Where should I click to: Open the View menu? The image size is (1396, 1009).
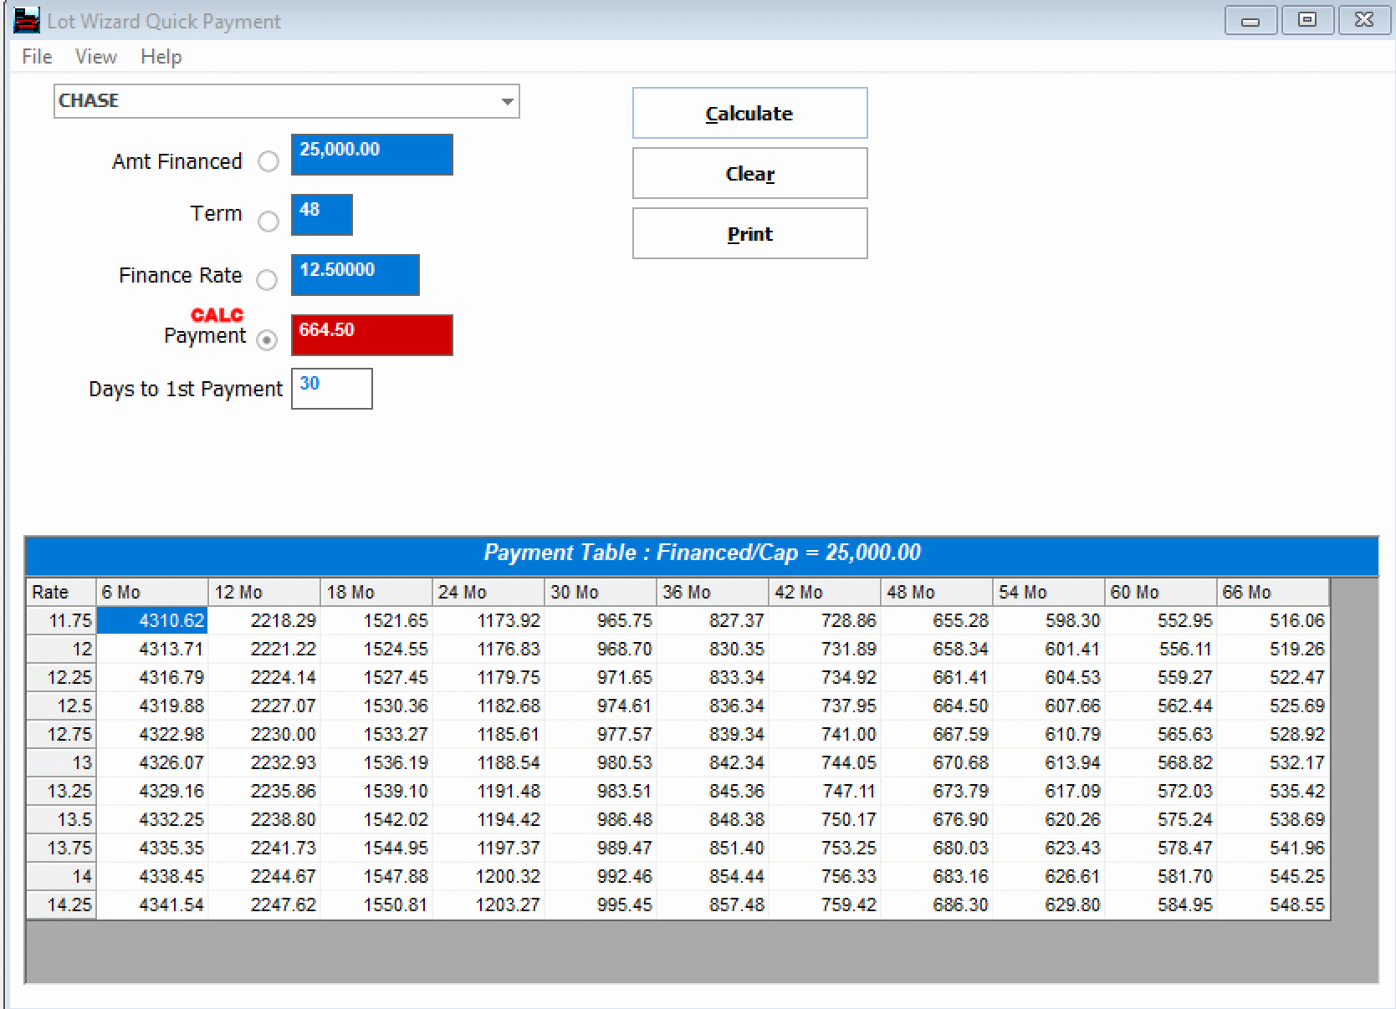tap(95, 56)
